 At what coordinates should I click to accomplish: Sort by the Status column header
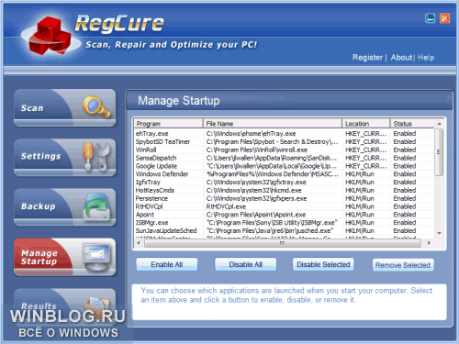[x=412, y=124]
